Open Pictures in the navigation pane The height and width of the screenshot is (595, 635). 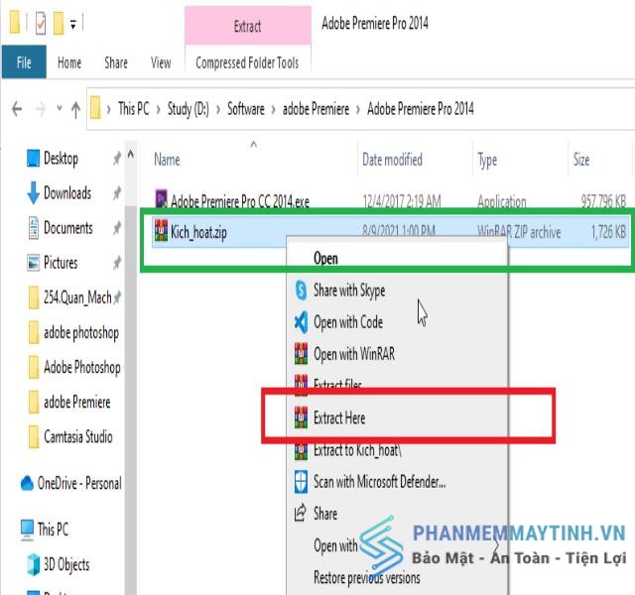pos(61,263)
